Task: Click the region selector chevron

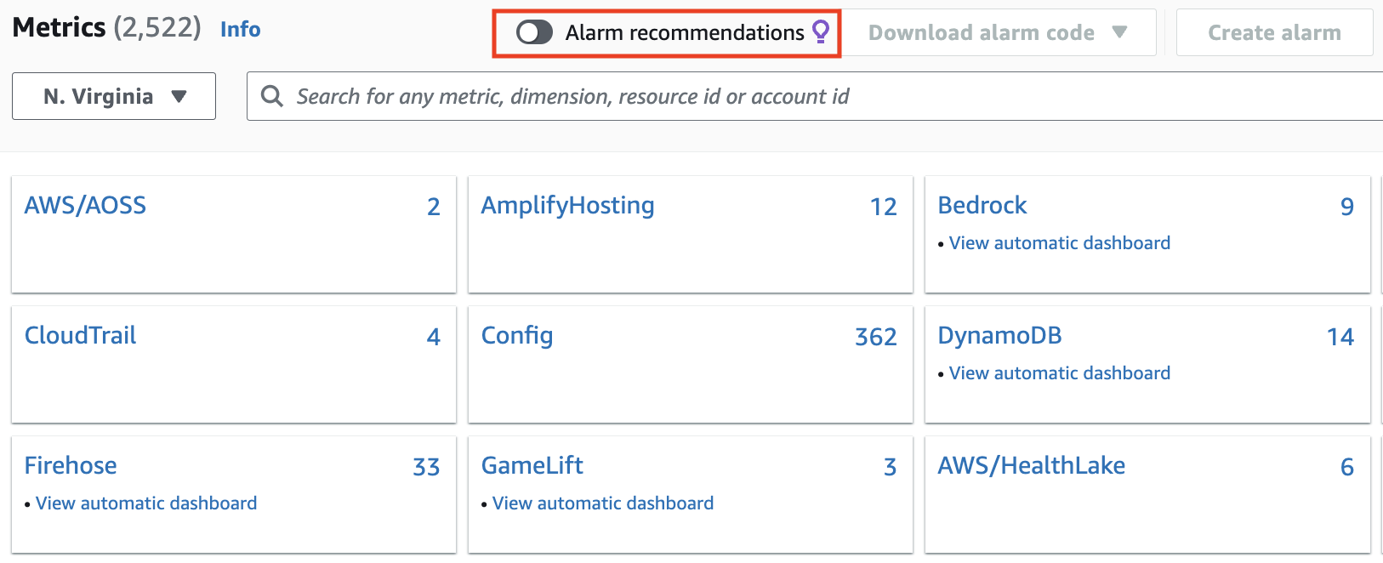Action: pos(179,96)
